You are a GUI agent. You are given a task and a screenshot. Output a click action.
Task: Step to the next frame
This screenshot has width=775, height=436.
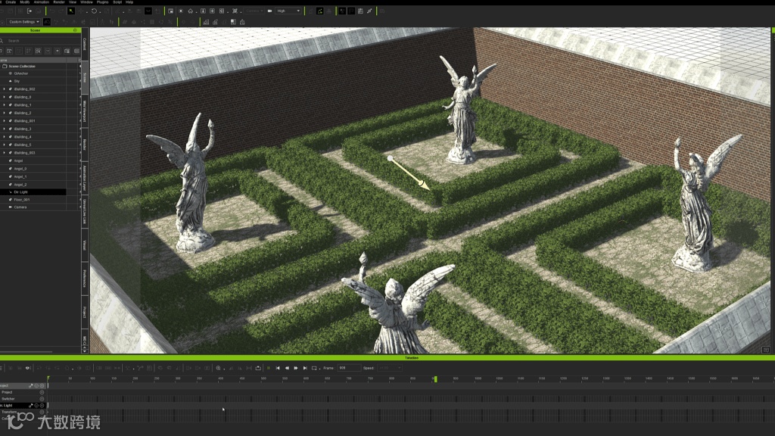pyautogui.click(x=296, y=368)
